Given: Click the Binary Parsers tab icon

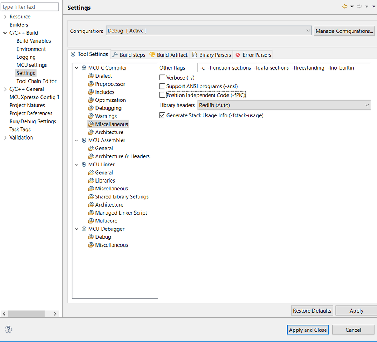Looking at the screenshot, I should point(194,55).
